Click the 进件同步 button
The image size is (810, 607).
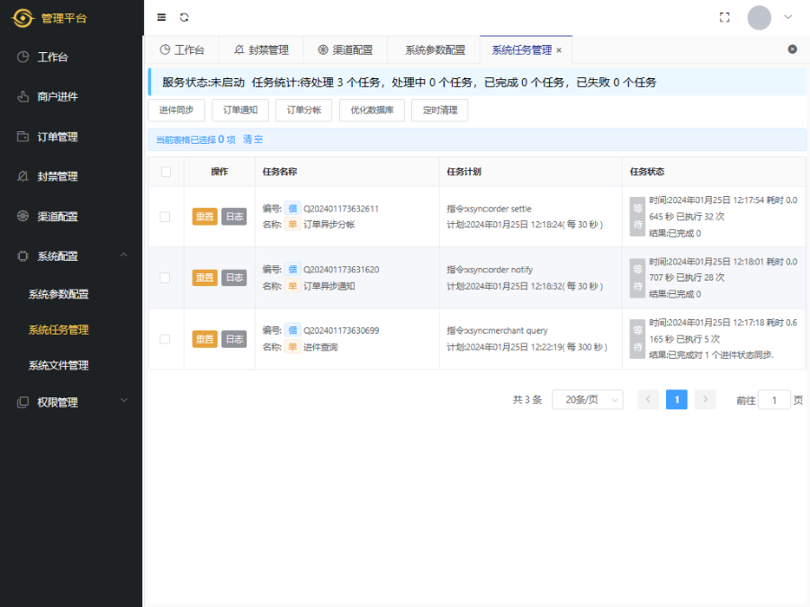click(x=176, y=111)
